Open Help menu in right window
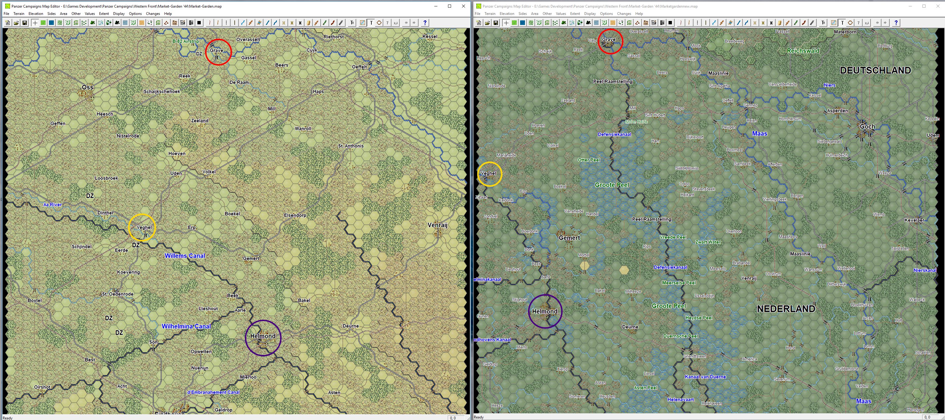 point(639,14)
